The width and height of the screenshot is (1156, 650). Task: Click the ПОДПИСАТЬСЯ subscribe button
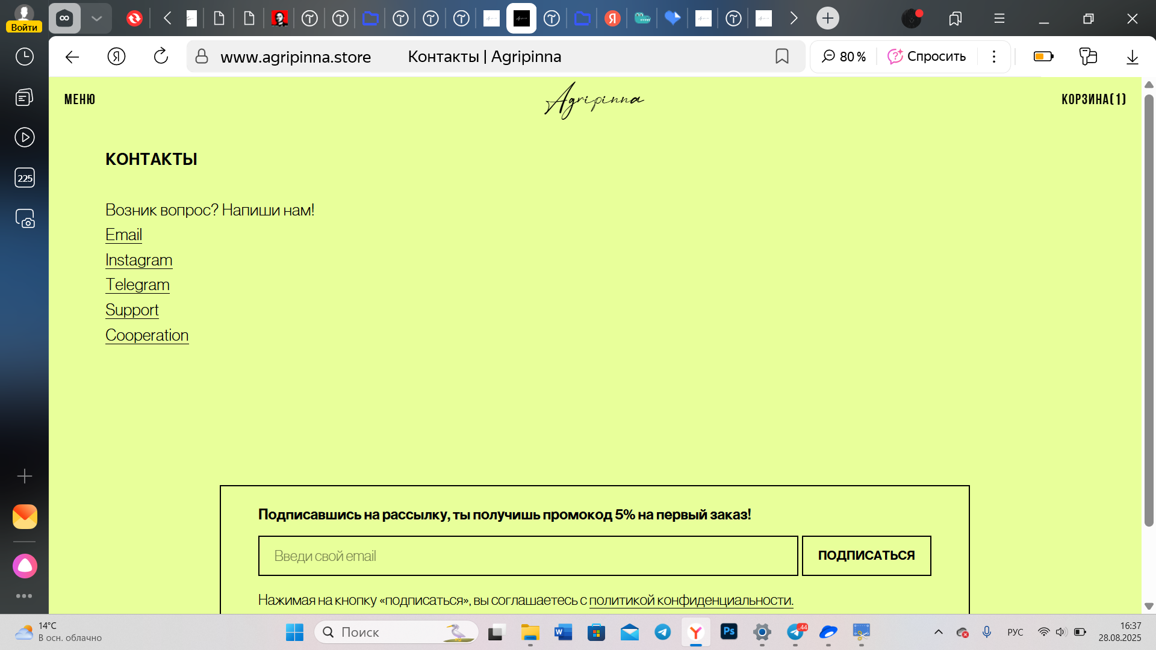tap(866, 556)
